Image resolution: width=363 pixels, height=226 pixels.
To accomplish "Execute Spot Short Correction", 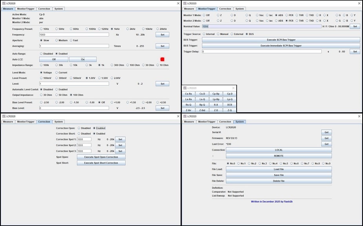I will coord(101,163).
